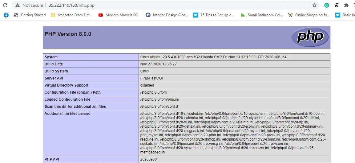The height and width of the screenshot is (163, 355).
Task: Open the Getting Started bookmark
Action: [x=30, y=15]
